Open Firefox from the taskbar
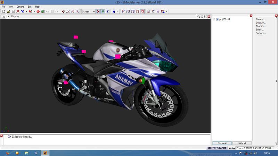Image resolution: width=278 pixels, height=156 pixels. click(8, 153)
